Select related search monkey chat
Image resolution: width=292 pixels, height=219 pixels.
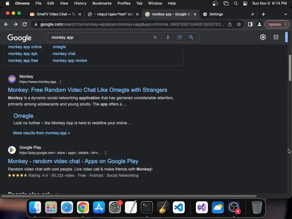64,54
